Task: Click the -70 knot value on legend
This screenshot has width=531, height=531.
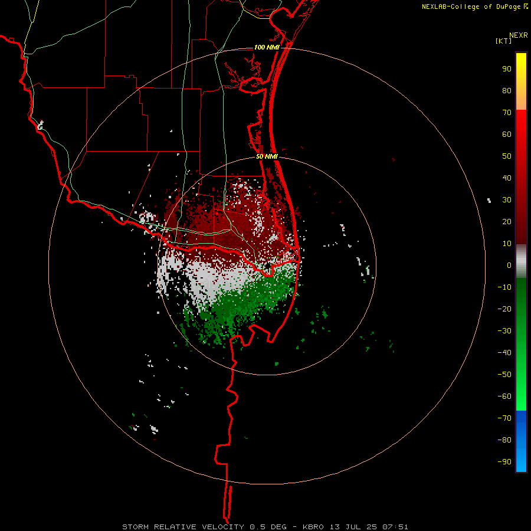Action: point(504,418)
